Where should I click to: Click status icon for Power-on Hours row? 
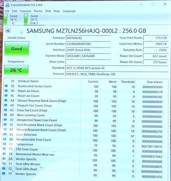[x=6, y=91]
